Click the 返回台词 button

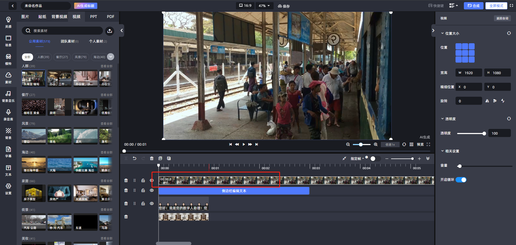(x=502, y=18)
